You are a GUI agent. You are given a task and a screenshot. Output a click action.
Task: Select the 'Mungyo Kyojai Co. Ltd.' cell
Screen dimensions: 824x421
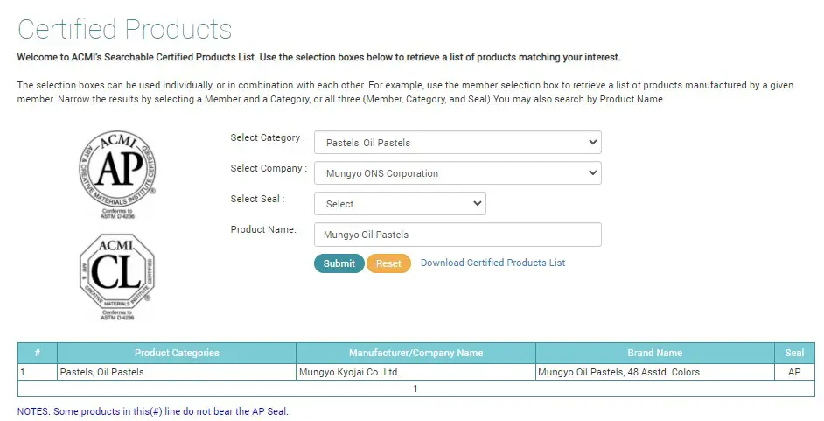coord(415,372)
